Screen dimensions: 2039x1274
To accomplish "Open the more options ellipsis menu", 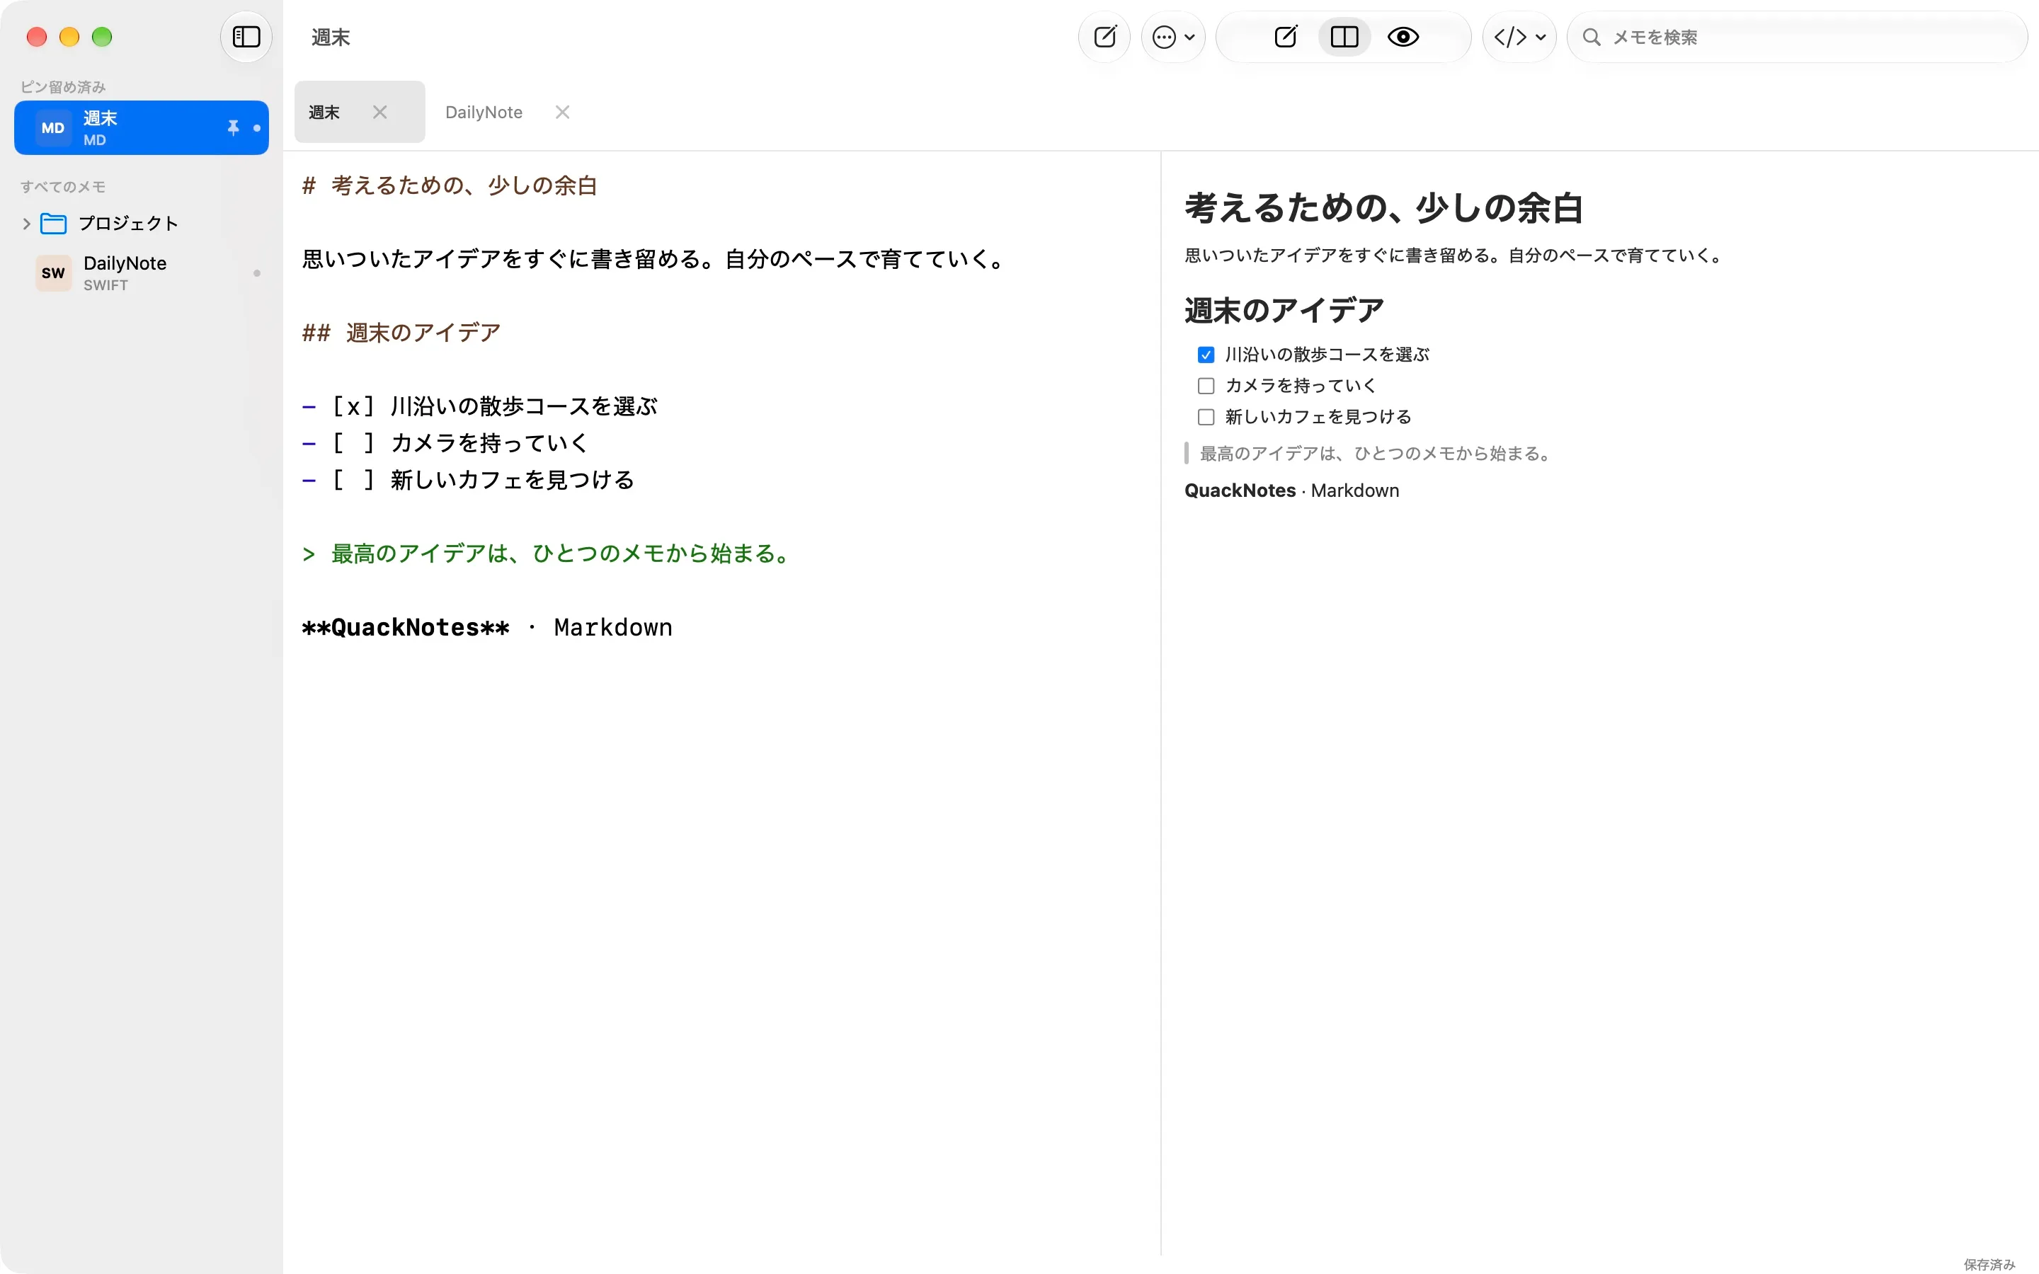I will [x=1173, y=37].
